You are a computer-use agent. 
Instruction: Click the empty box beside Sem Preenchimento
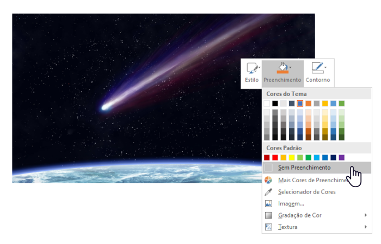pyautogui.click(x=268, y=168)
